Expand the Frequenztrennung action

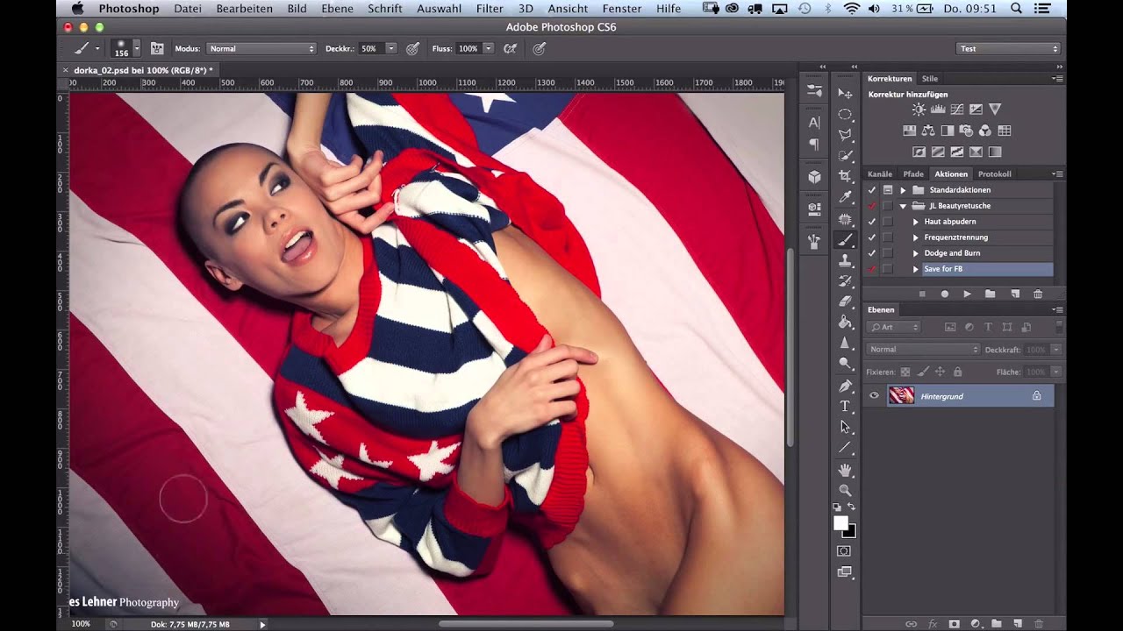tap(916, 238)
